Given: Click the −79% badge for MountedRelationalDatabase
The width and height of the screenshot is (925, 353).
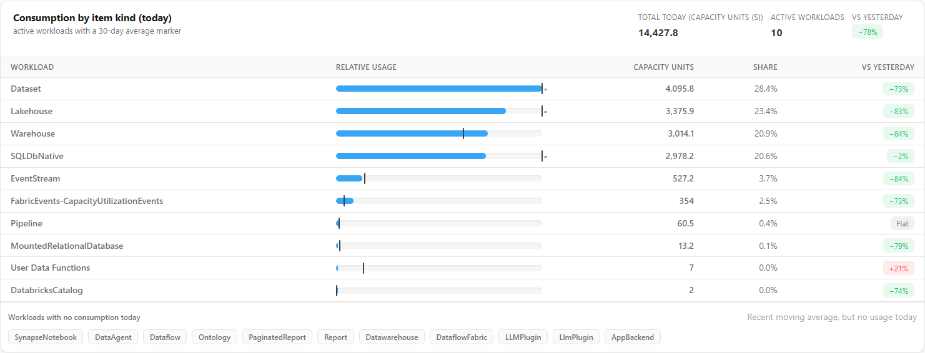Looking at the screenshot, I should (899, 246).
